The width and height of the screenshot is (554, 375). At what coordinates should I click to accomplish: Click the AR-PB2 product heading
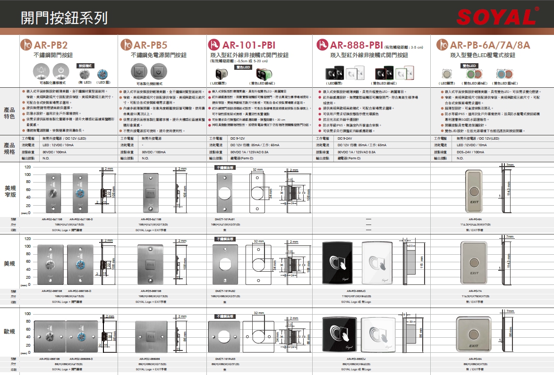coord(51,45)
